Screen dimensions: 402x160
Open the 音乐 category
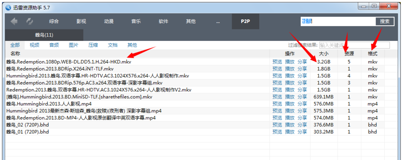[136, 21]
